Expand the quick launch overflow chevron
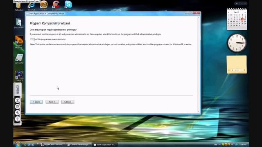Image resolution: width=262 pixels, height=147 pixels. coord(37,144)
